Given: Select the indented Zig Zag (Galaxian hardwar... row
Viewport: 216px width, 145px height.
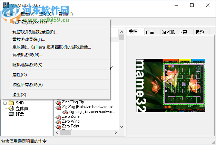Looking at the screenshot, I should (x=91, y=112).
